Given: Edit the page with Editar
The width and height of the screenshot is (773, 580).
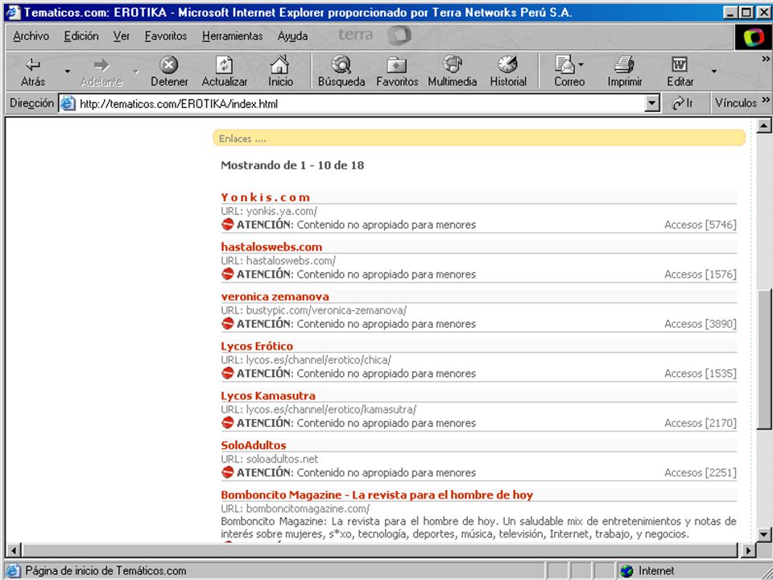Looking at the screenshot, I should (x=680, y=72).
